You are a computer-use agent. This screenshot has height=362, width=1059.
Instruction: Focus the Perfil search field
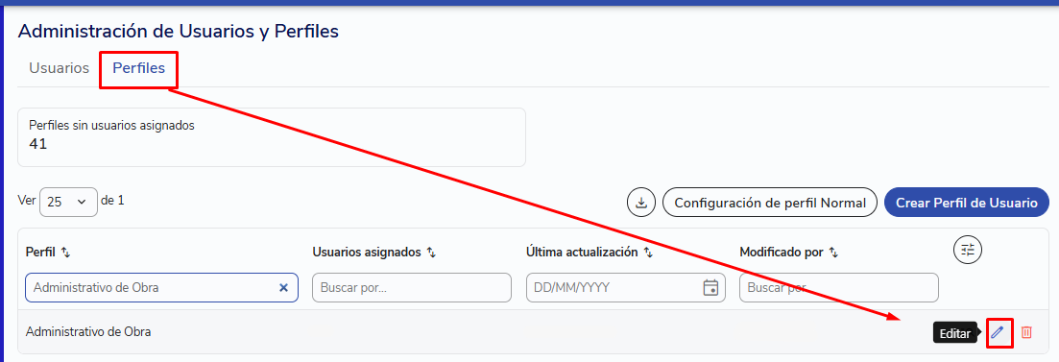[x=161, y=288]
